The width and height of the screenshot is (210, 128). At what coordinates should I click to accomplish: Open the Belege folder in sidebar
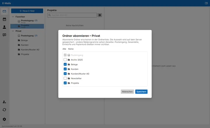point(27,40)
